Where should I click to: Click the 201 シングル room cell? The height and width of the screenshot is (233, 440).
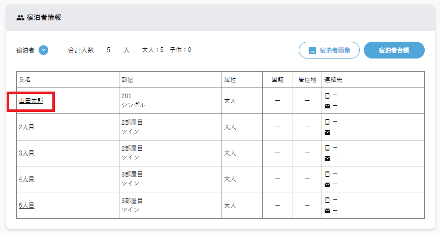click(133, 101)
